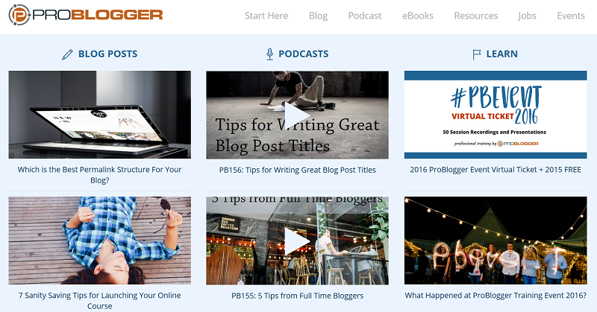Open What Happened at Training Event 2016
This screenshot has width=597, height=312.
[x=496, y=296]
